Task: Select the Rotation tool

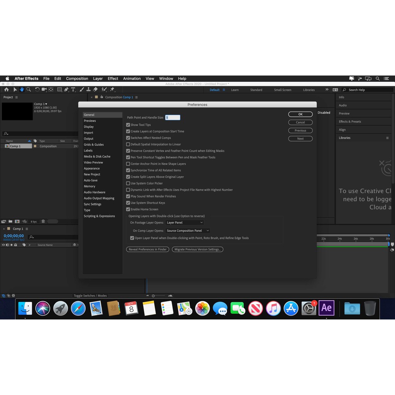Action: [x=37, y=89]
